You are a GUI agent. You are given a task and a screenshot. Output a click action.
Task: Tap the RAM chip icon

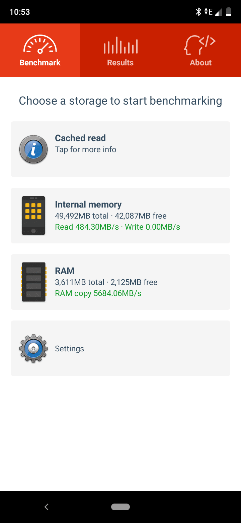coord(33,282)
